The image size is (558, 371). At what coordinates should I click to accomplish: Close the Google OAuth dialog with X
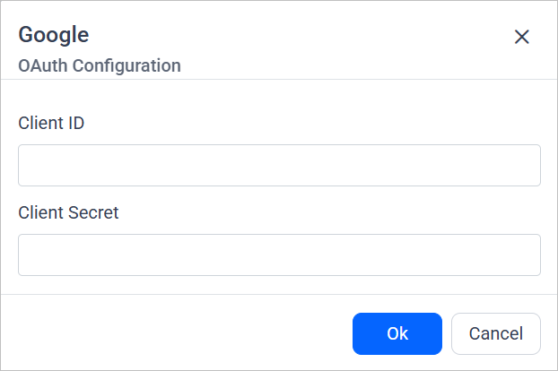pyautogui.click(x=521, y=37)
